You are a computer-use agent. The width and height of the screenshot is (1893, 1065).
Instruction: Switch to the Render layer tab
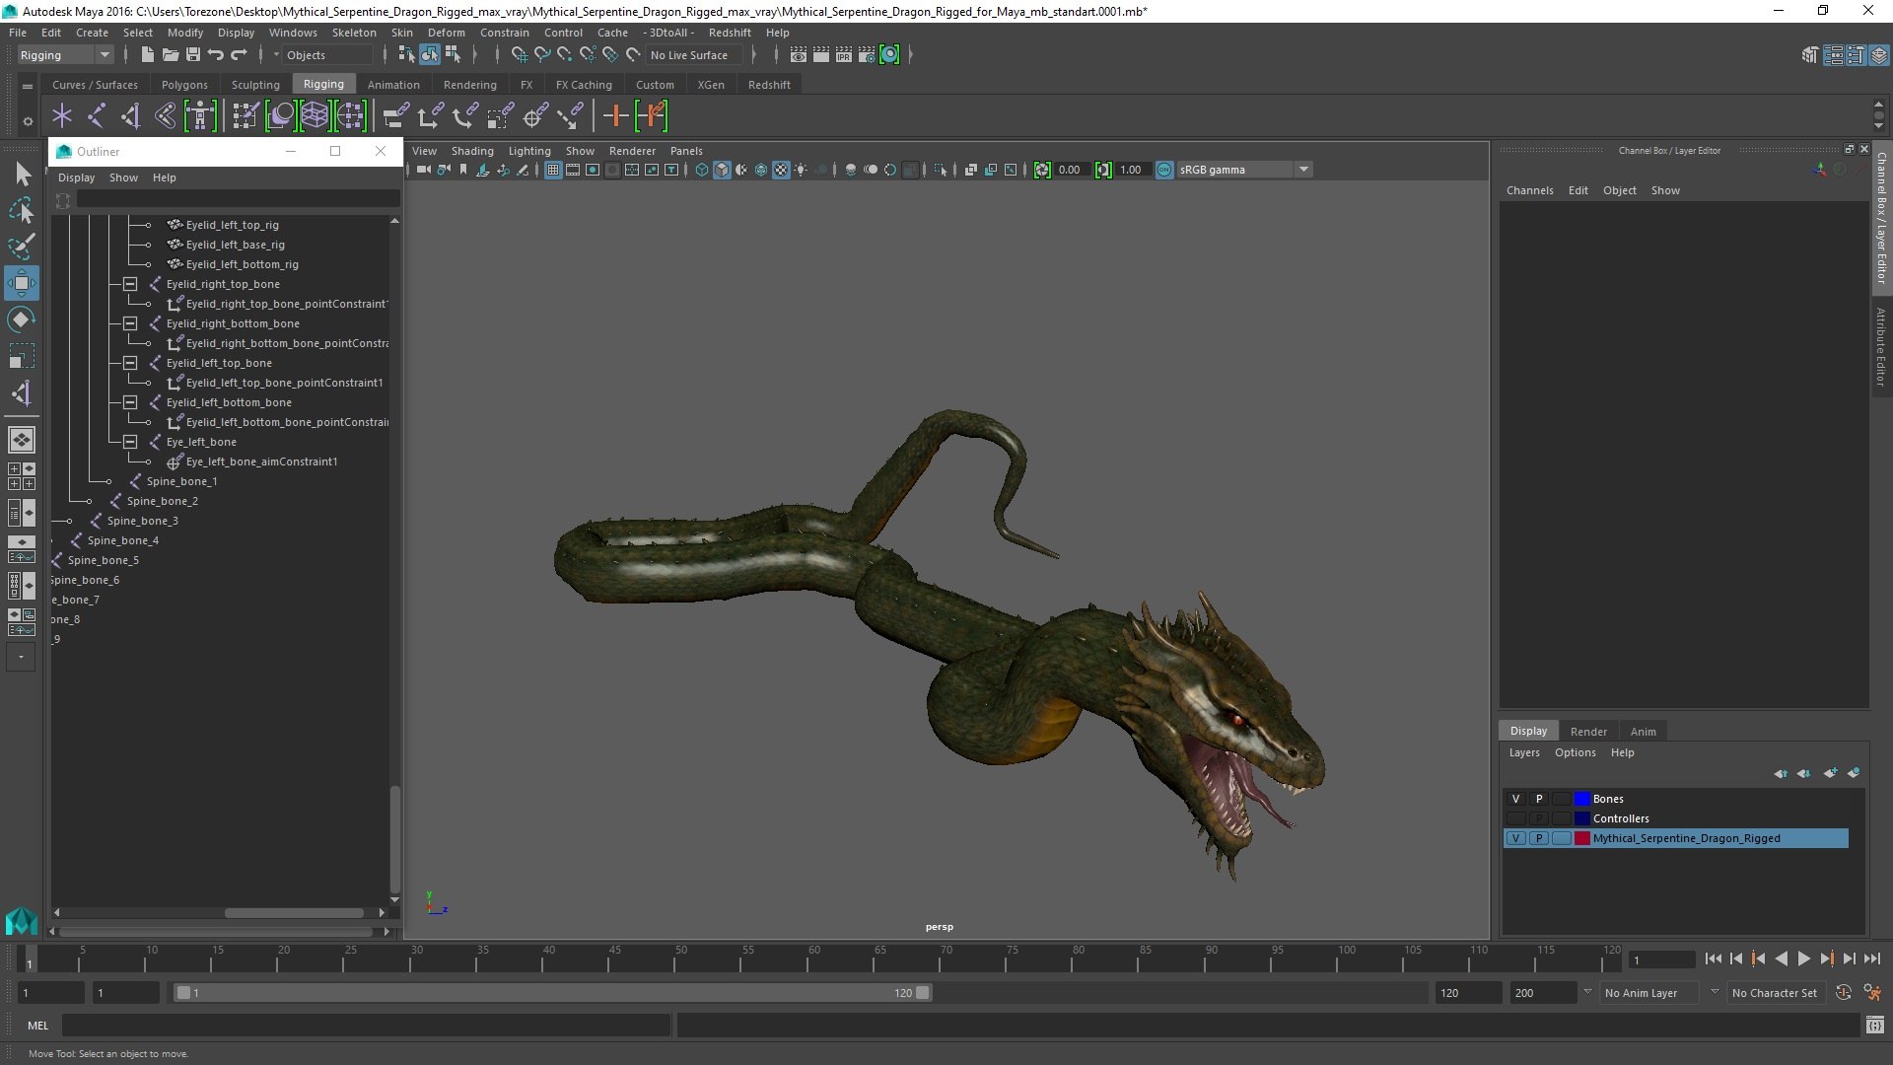point(1587,732)
